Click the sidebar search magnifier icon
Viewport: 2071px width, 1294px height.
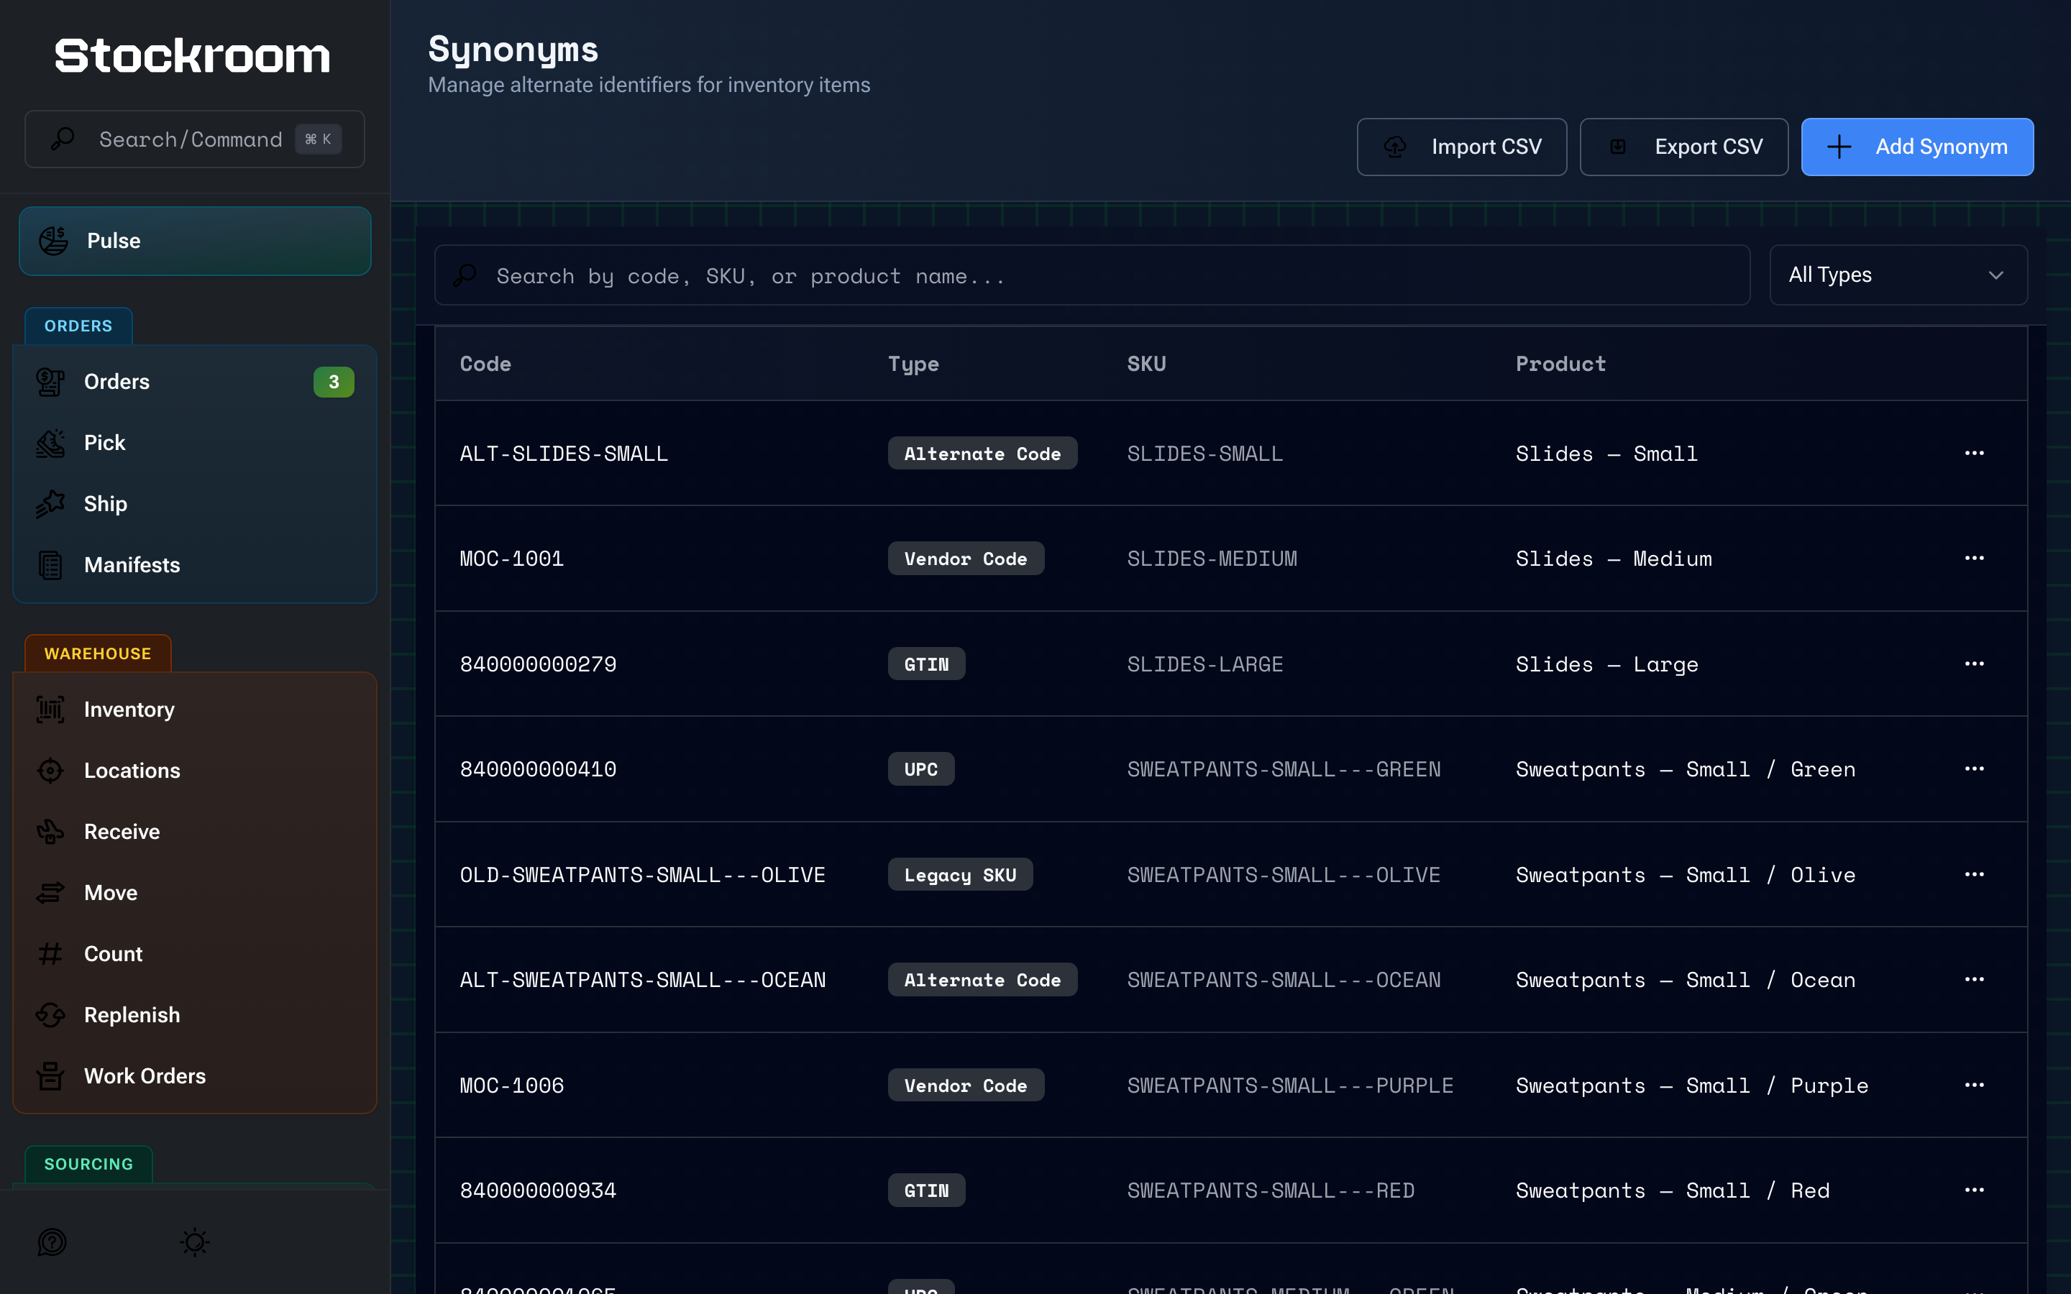coord(63,139)
